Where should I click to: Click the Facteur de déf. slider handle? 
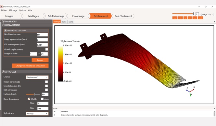point(34,94)
